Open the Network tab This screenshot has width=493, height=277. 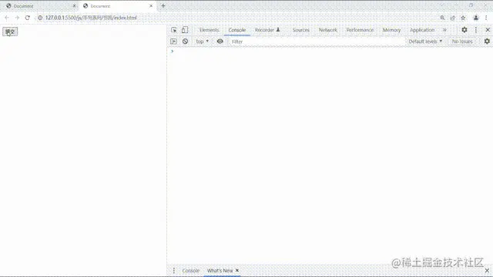328,30
